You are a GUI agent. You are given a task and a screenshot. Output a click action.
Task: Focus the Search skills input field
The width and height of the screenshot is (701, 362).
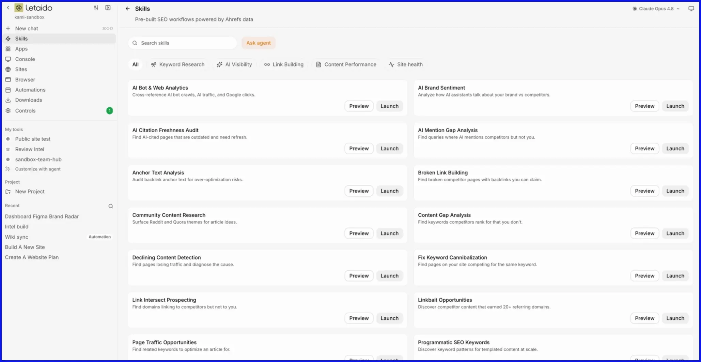pos(183,43)
